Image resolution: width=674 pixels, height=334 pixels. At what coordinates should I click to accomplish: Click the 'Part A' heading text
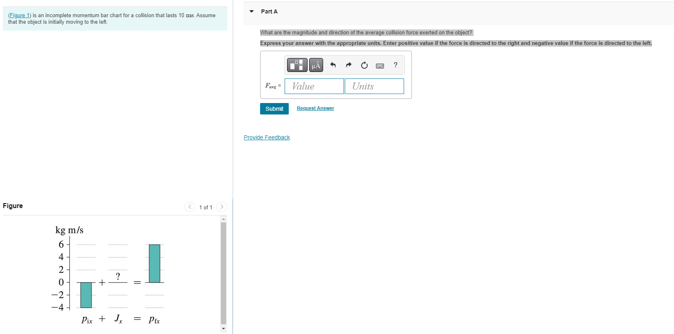[269, 11]
